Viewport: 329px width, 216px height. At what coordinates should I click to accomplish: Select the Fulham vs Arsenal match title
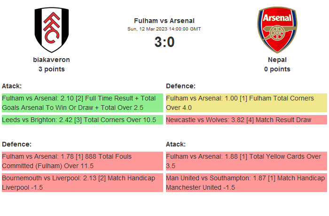[x=164, y=21]
